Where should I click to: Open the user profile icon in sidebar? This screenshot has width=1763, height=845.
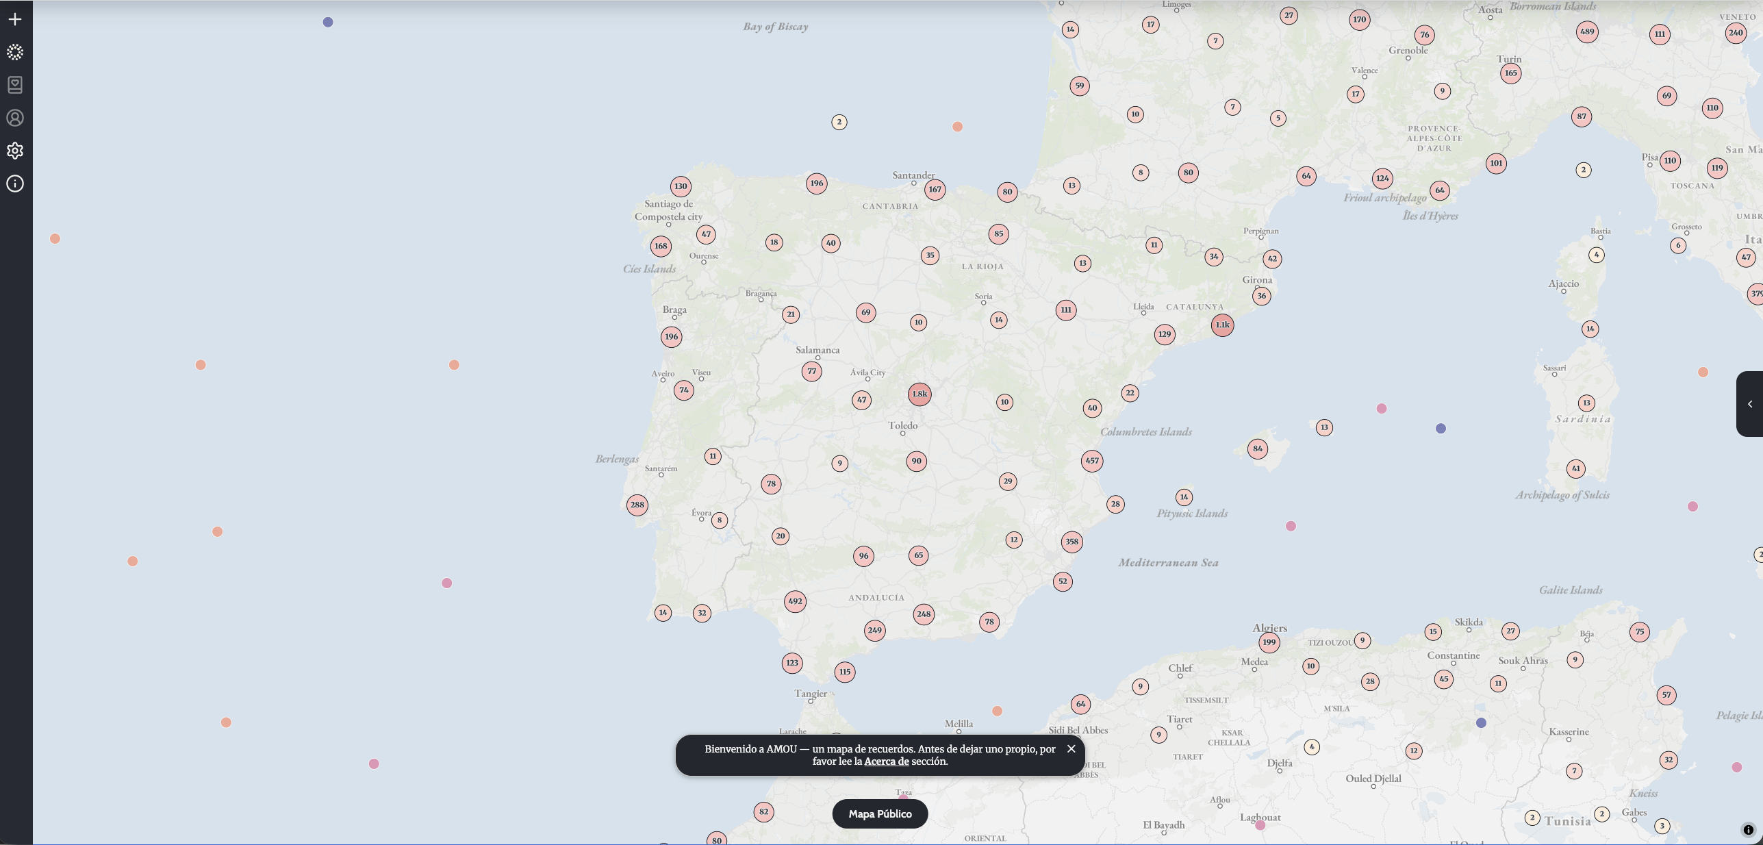click(15, 118)
